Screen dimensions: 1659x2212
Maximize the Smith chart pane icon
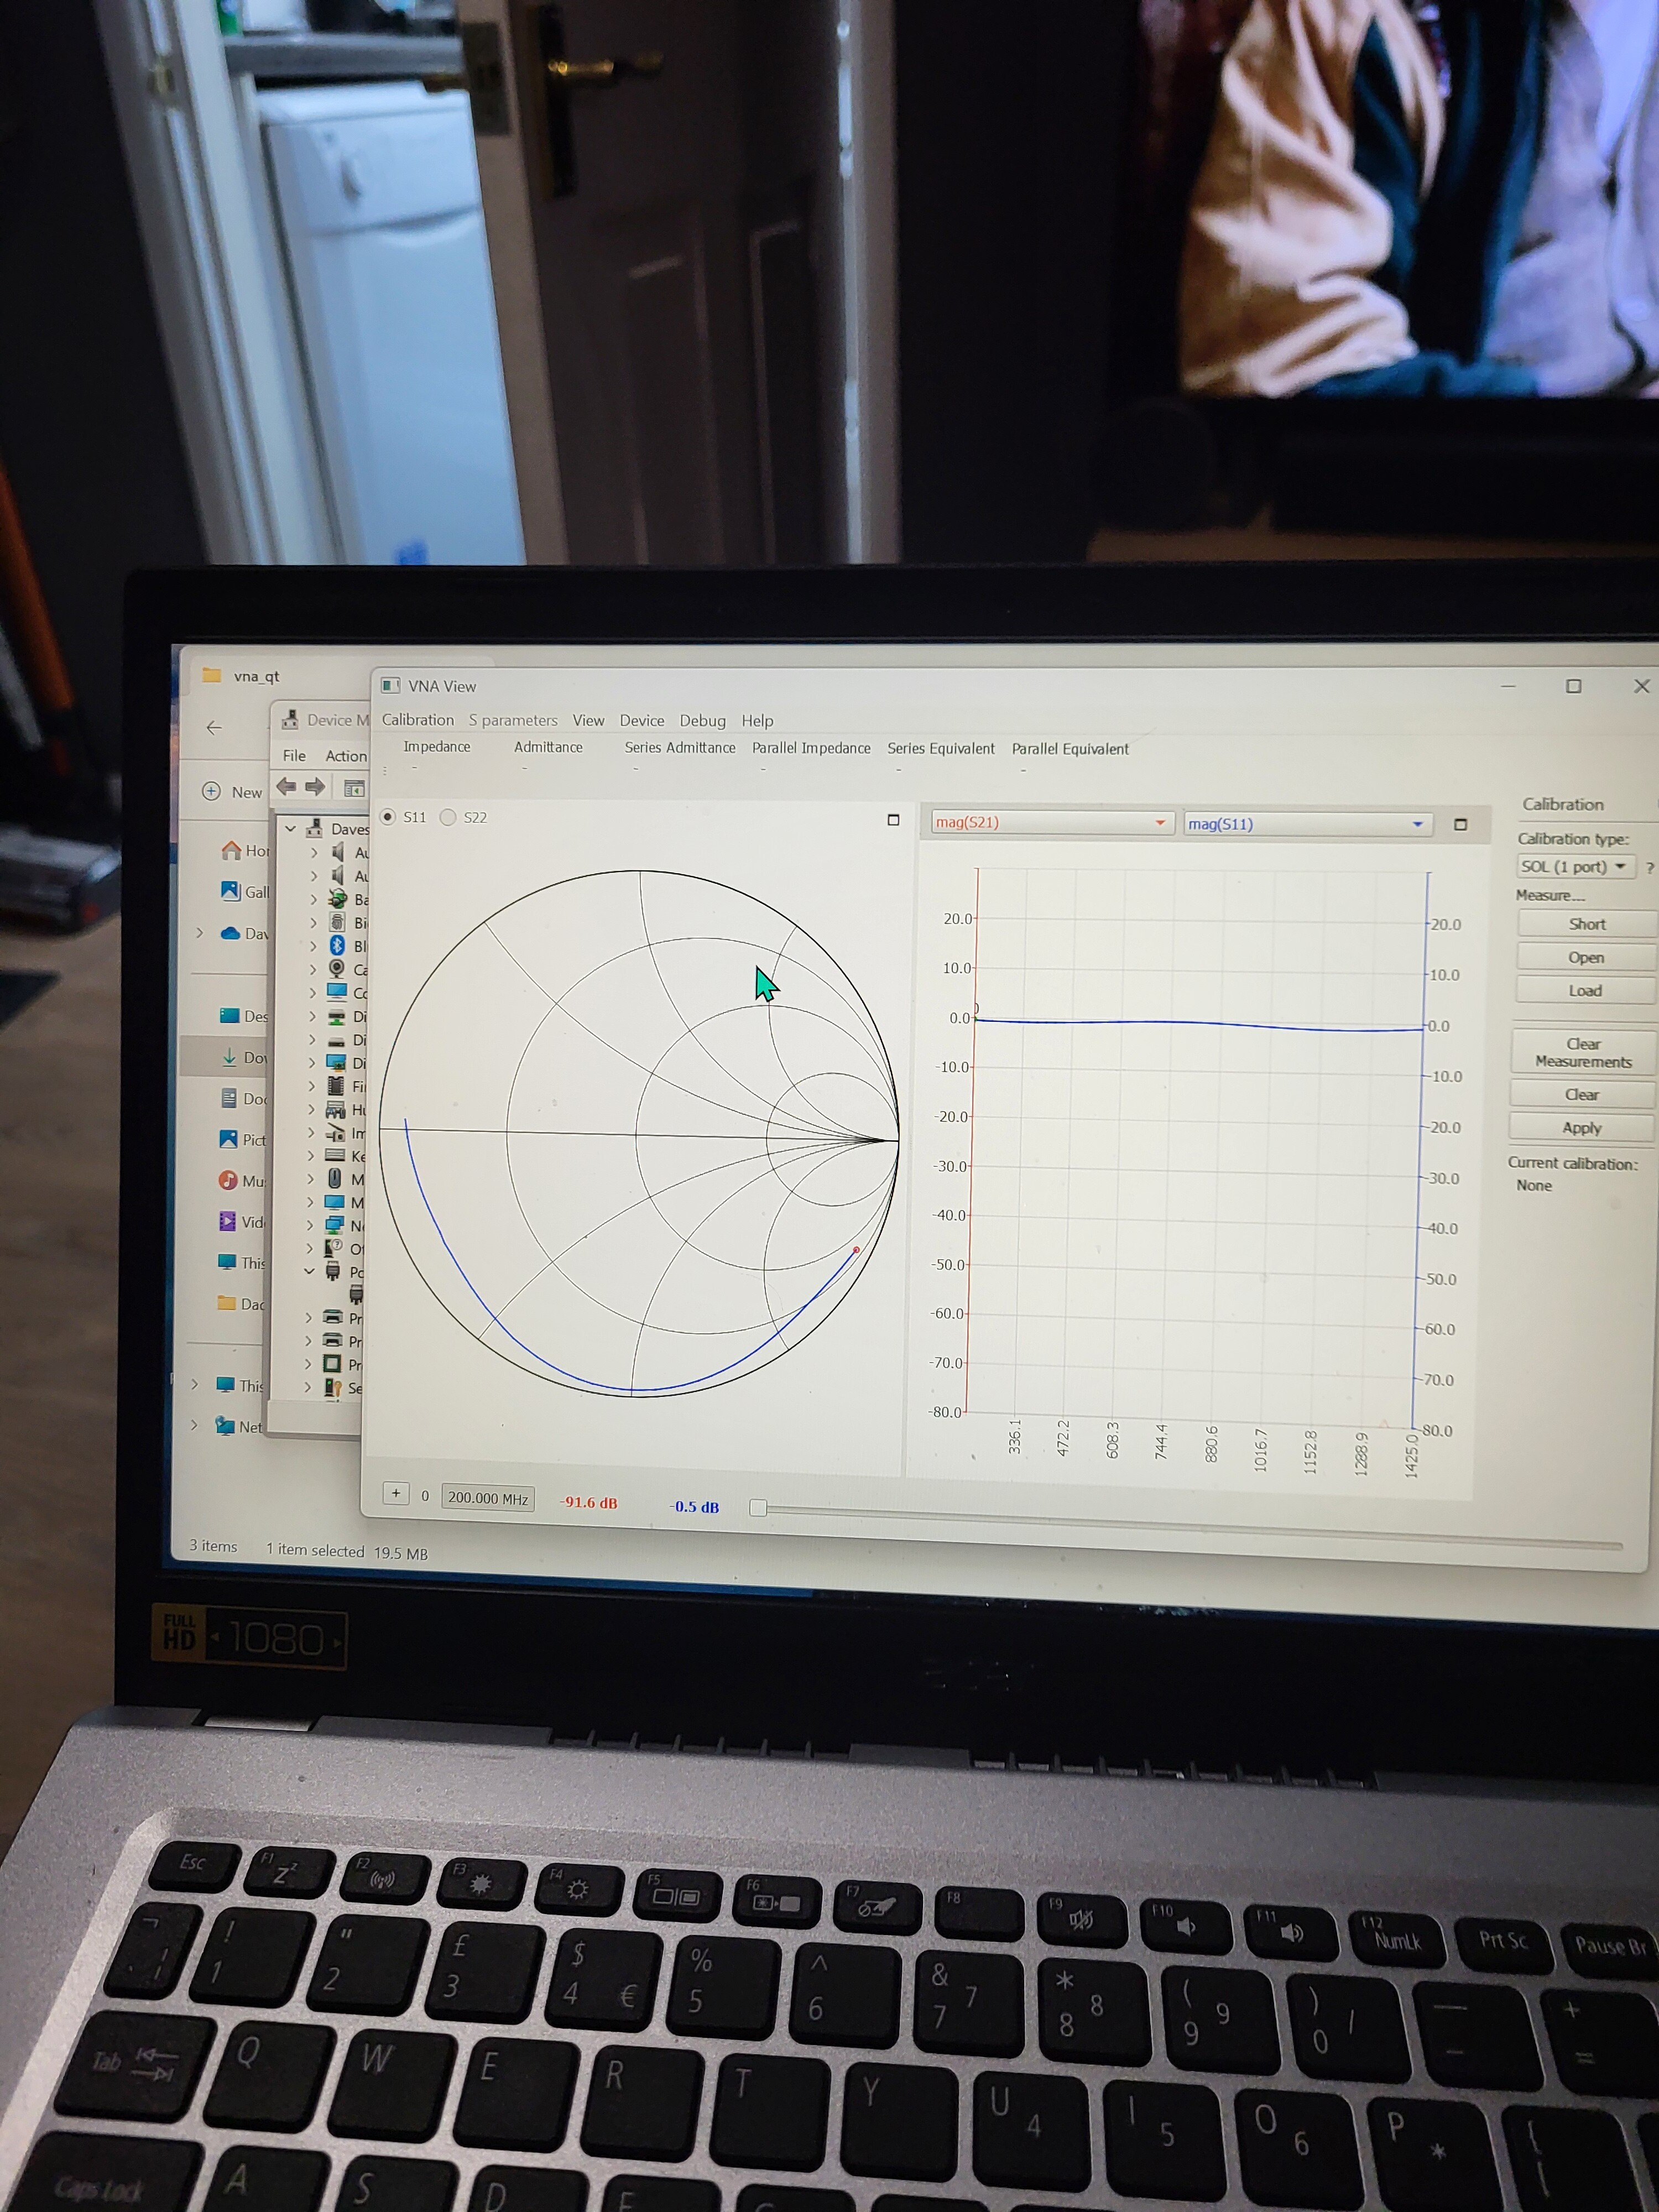click(893, 820)
